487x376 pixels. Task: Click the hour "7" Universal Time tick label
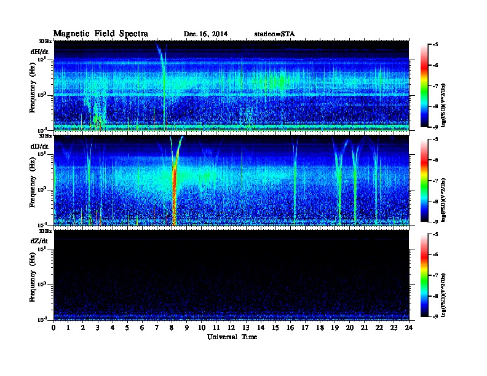[157, 327]
